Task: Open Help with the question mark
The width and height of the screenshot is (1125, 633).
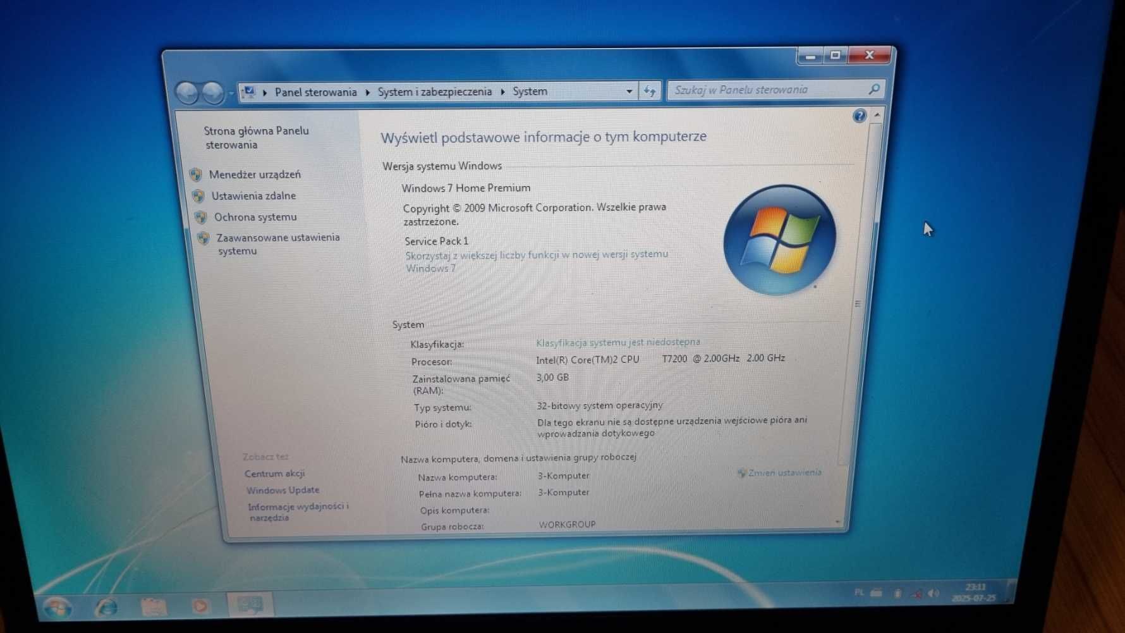Action: (x=859, y=116)
